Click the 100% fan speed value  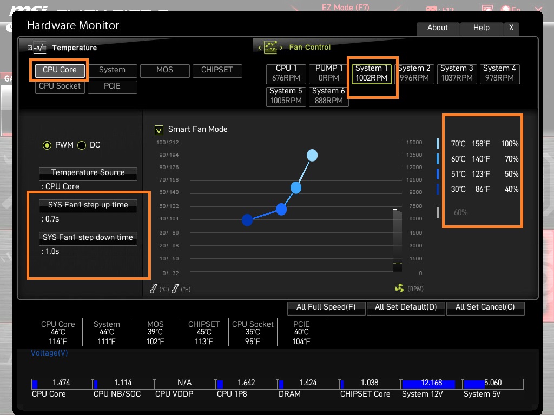[x=510, y=144]
